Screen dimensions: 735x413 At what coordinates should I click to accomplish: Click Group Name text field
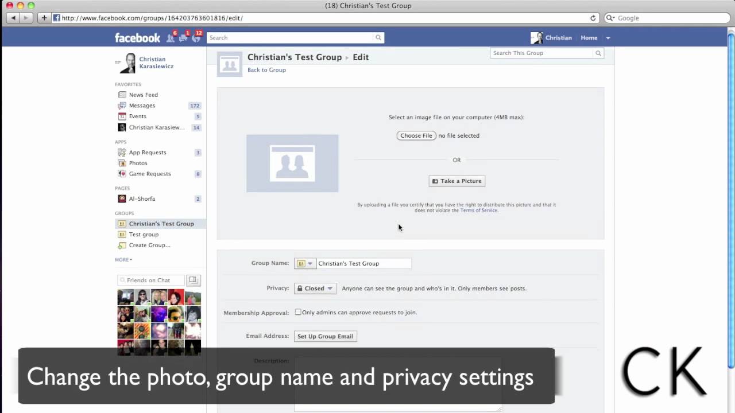(363, 263)
